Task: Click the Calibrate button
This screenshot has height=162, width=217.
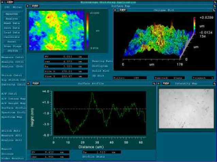Action: click(12, 37)
